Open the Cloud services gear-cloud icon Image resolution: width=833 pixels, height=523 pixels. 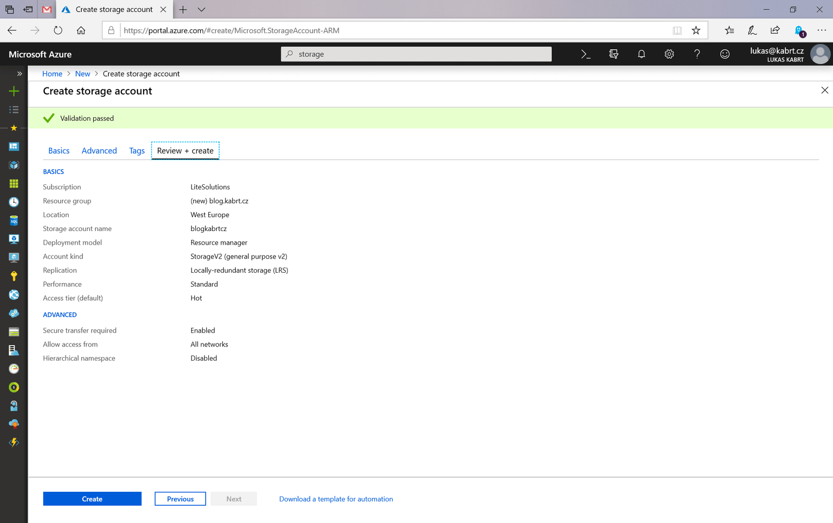click(x=14, y=313)
